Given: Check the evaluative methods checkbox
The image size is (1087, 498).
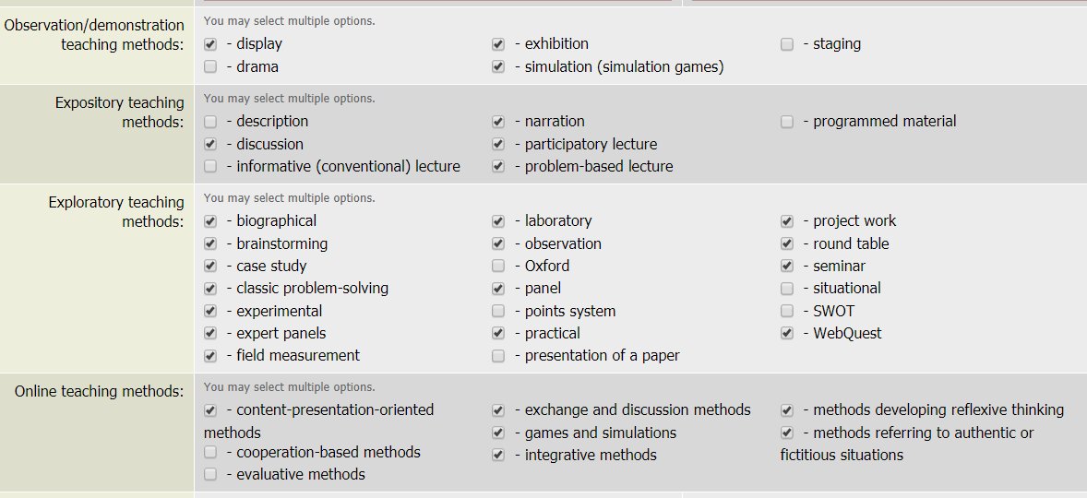Looking at the screenshot, I should click(210, 474).
